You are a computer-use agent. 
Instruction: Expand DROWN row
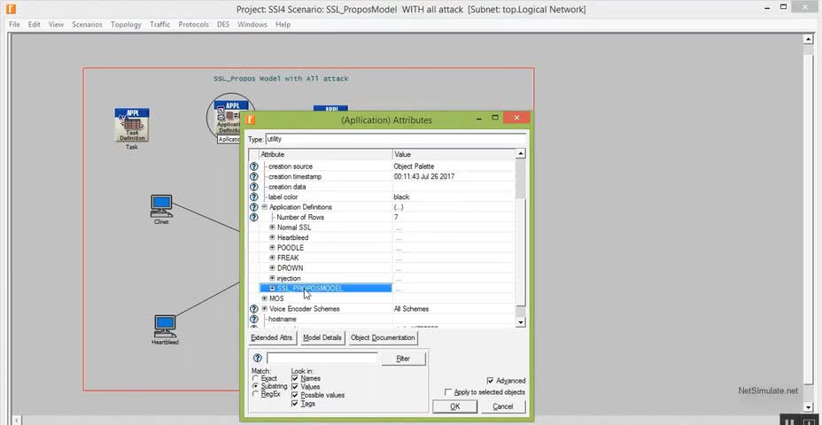click(x=272, y=267)
